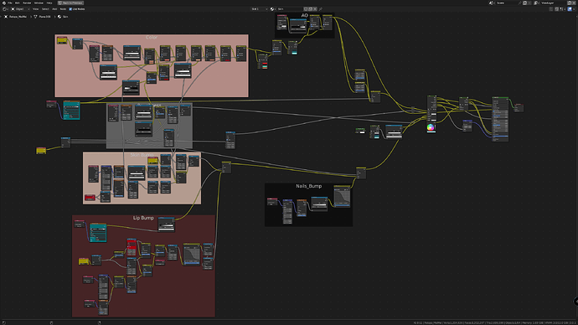Screen dimensions: 578x325
Task: Select the AO frame label
Action: tap(304, 15)
